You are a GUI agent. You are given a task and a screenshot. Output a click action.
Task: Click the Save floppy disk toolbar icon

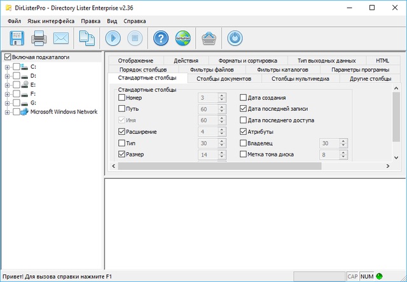point(16,38)
